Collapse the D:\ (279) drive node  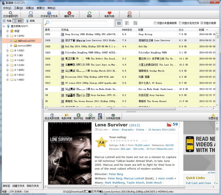[8, 36]
